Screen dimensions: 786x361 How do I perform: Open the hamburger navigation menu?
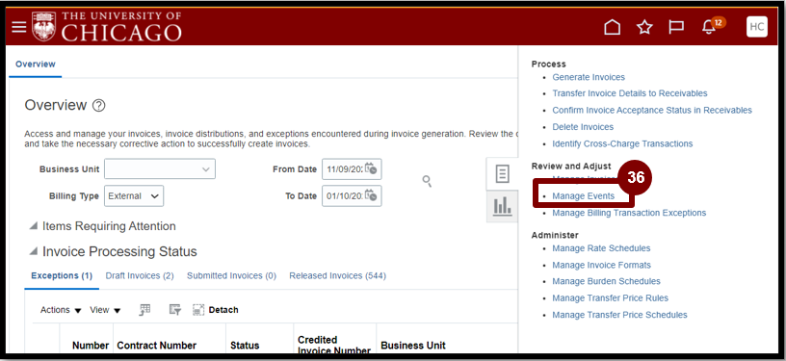pos(19,27)
